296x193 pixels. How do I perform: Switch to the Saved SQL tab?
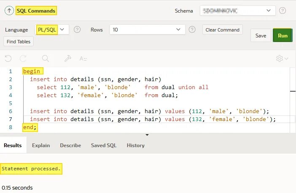point(104,145)
